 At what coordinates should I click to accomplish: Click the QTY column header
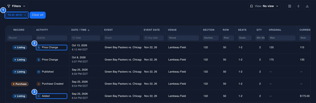[x=259, y=30]
